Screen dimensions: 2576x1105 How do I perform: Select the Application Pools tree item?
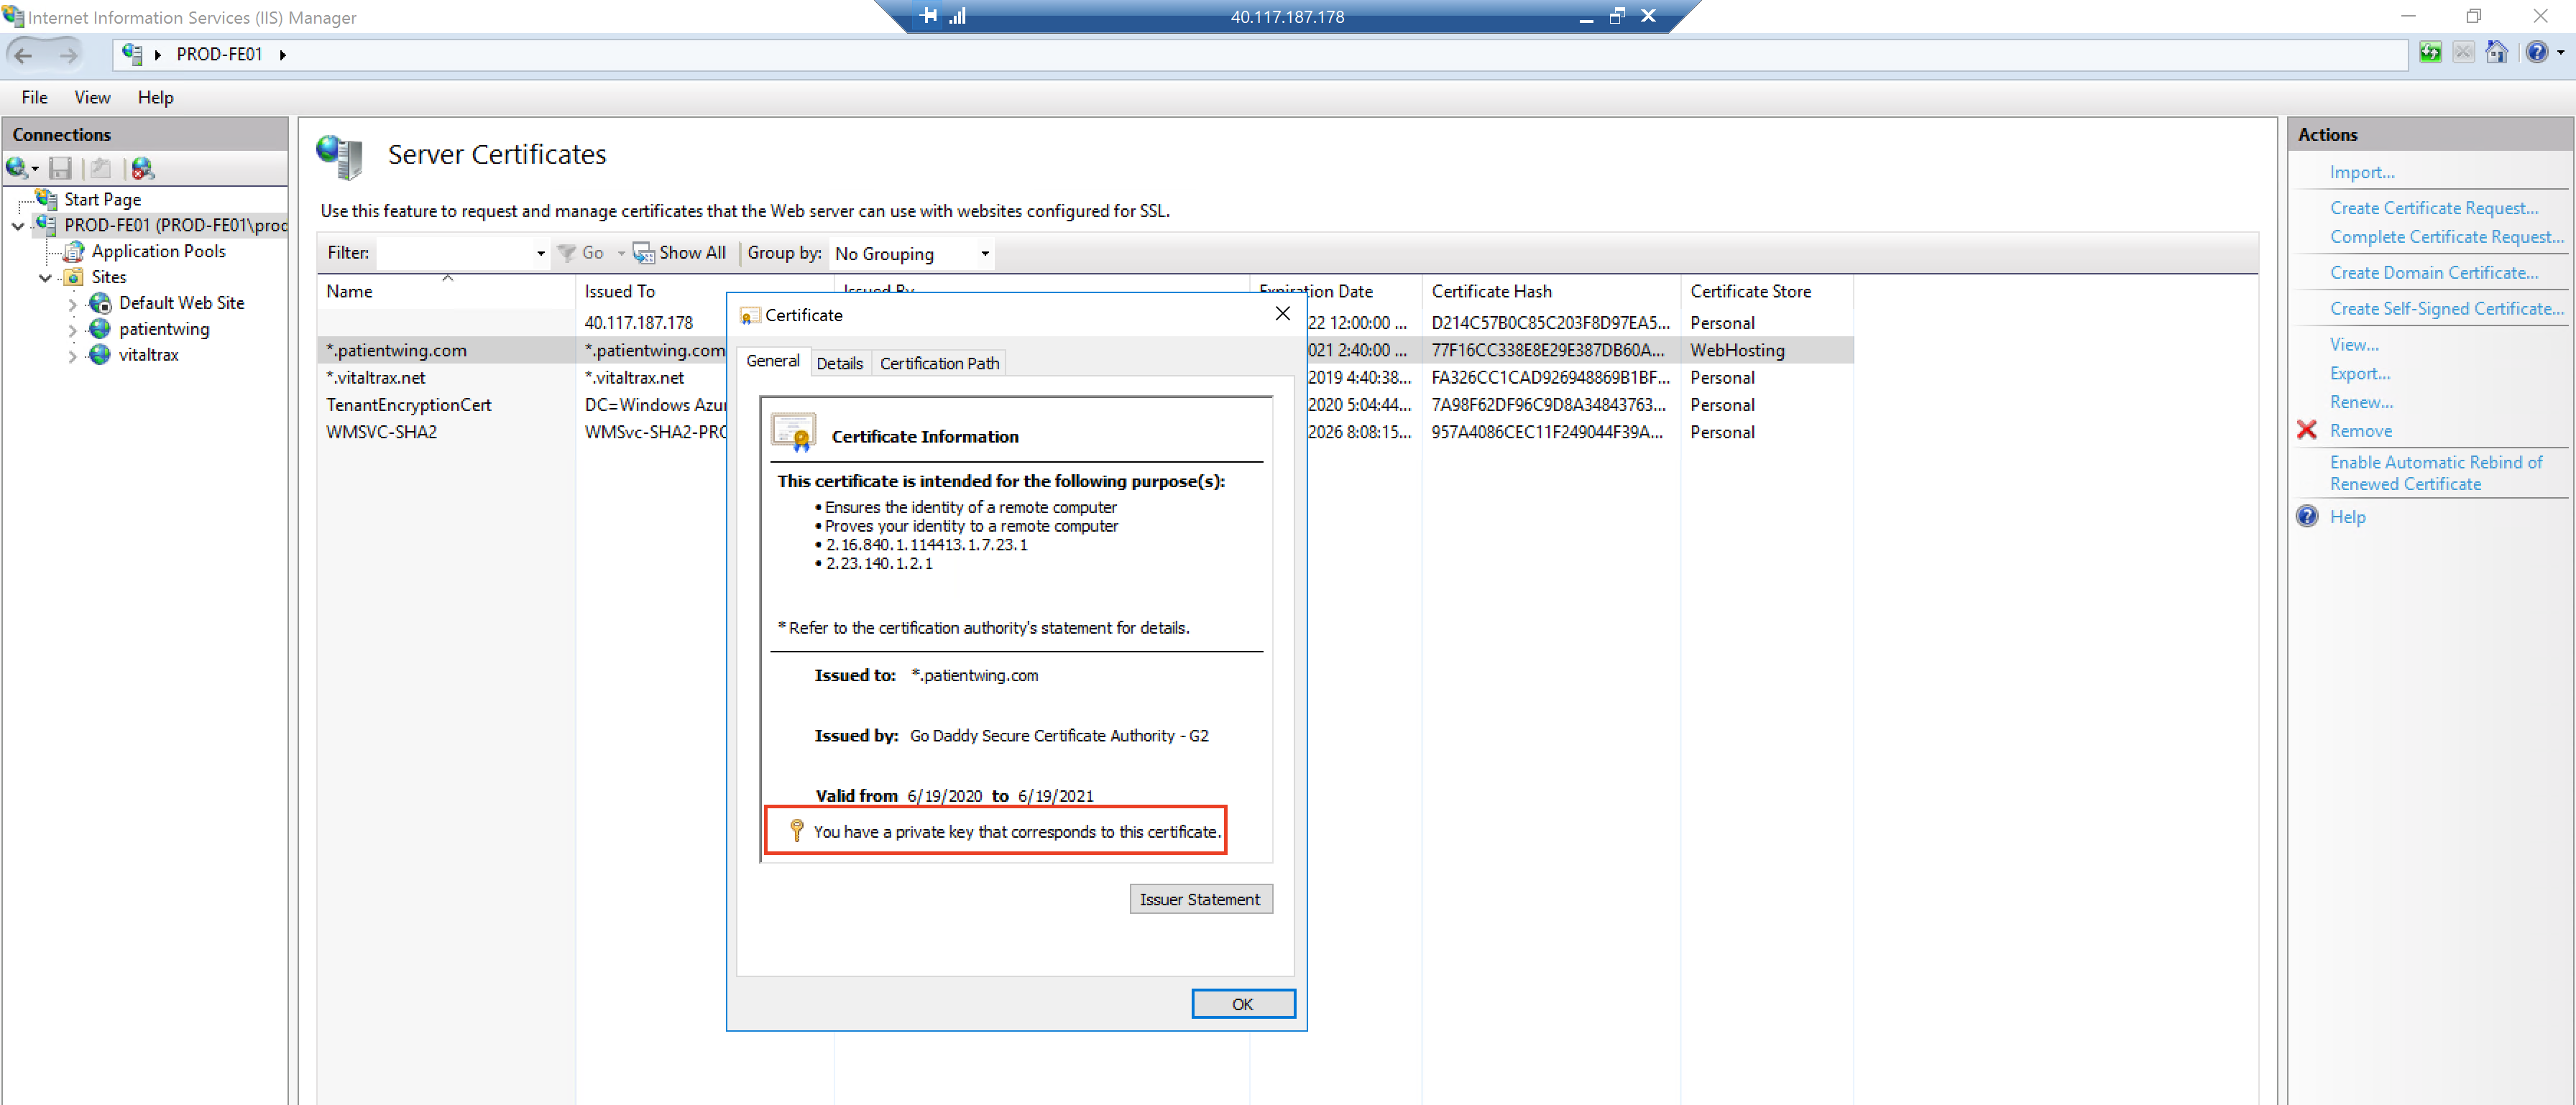pyautogui.click(x=158, y=251)
